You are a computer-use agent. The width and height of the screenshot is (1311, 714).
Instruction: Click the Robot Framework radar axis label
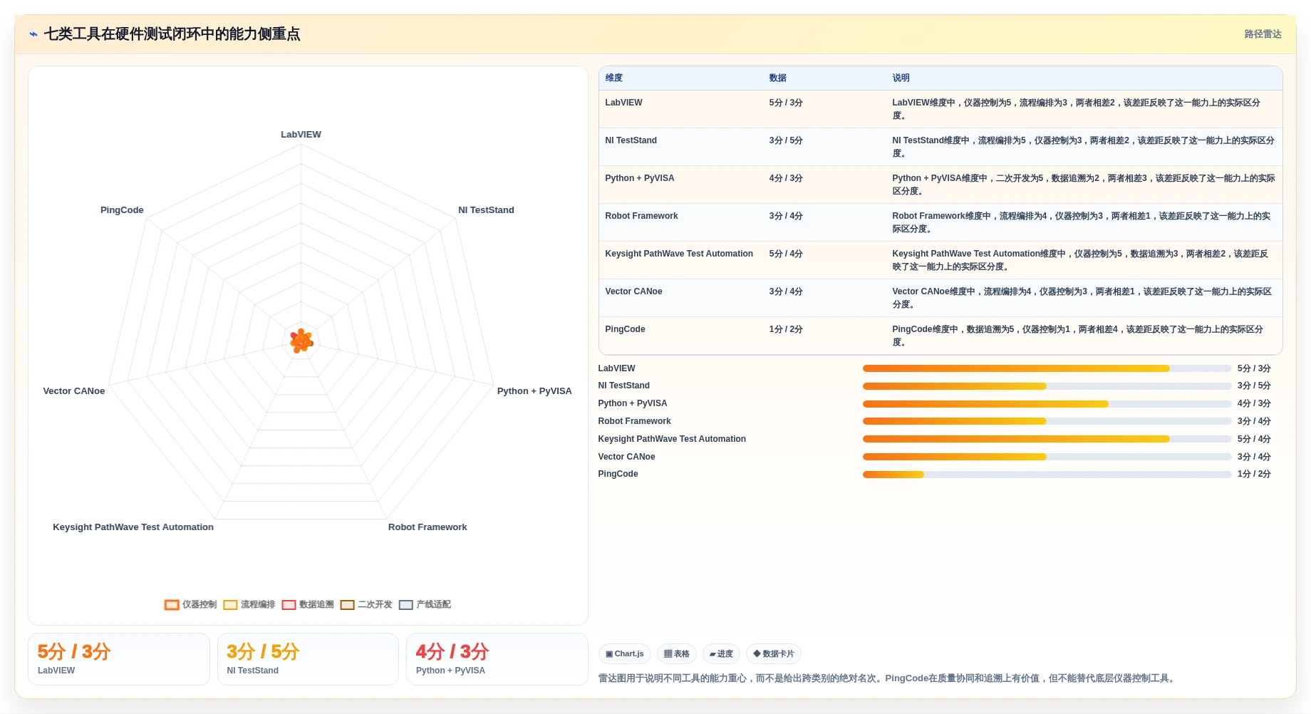[x=427, y=527]
